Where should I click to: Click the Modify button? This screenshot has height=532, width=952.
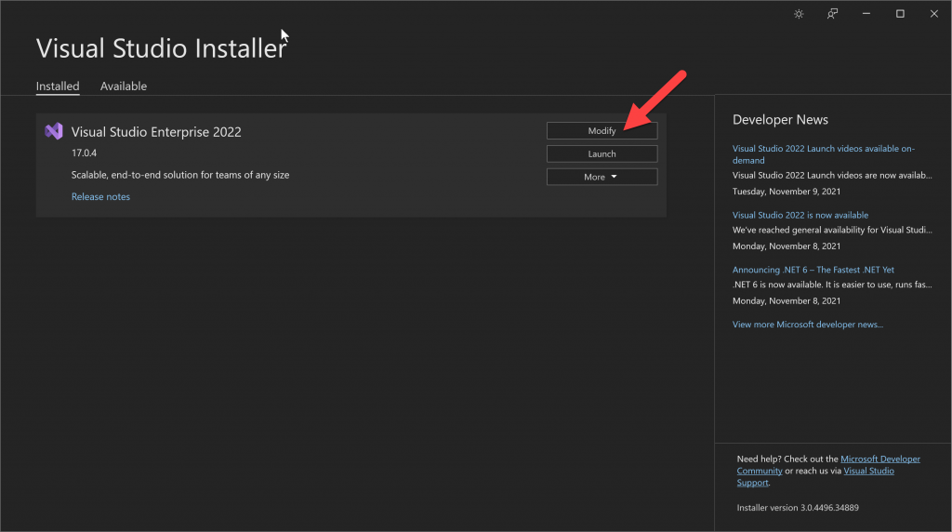(x=602, y=130)
